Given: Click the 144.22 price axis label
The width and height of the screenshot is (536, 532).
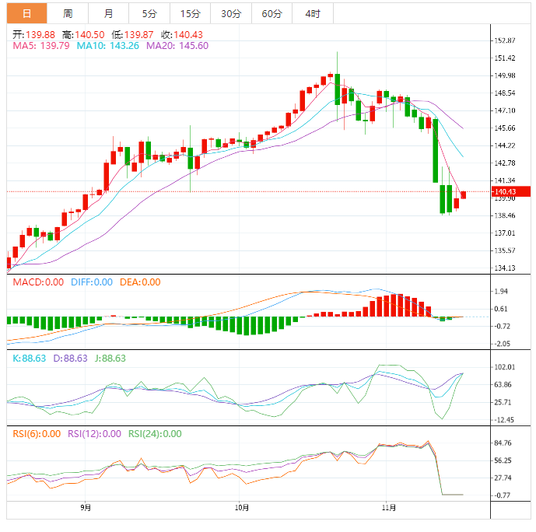Looking at the screenshot, I should [505, 145].
